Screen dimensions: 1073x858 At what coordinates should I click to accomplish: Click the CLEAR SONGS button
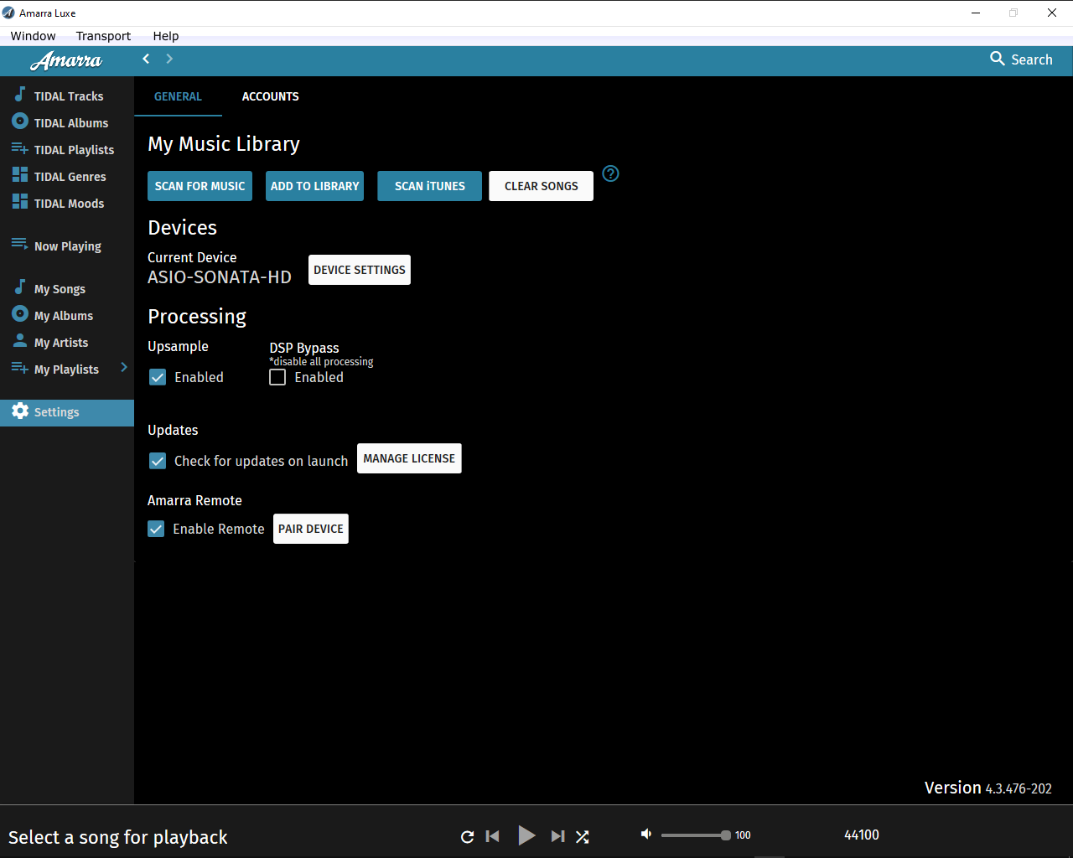pyautogui.click(x=542, y=186)
